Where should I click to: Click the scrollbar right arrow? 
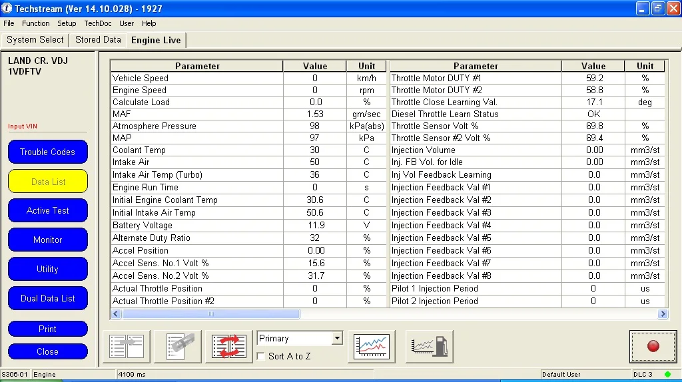click(x=663, y=313)
